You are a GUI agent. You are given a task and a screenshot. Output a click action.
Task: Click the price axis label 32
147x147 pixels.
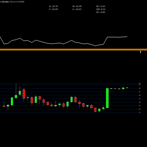pyautogui.click(x=140, y=102)
